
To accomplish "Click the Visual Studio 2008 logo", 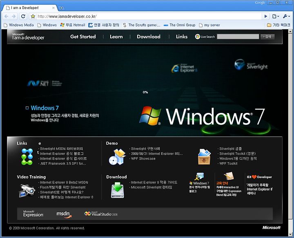I will [101, 214].
